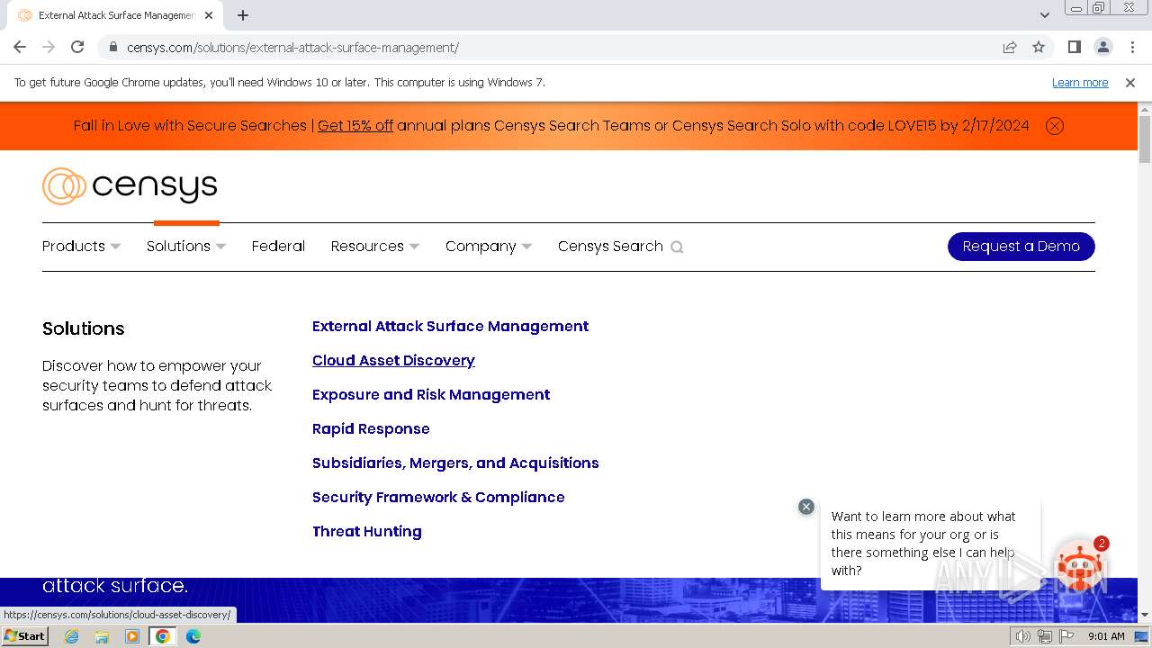Click the search magnifier icon
Screen dimensions: 1152x648
pos(677,247)
